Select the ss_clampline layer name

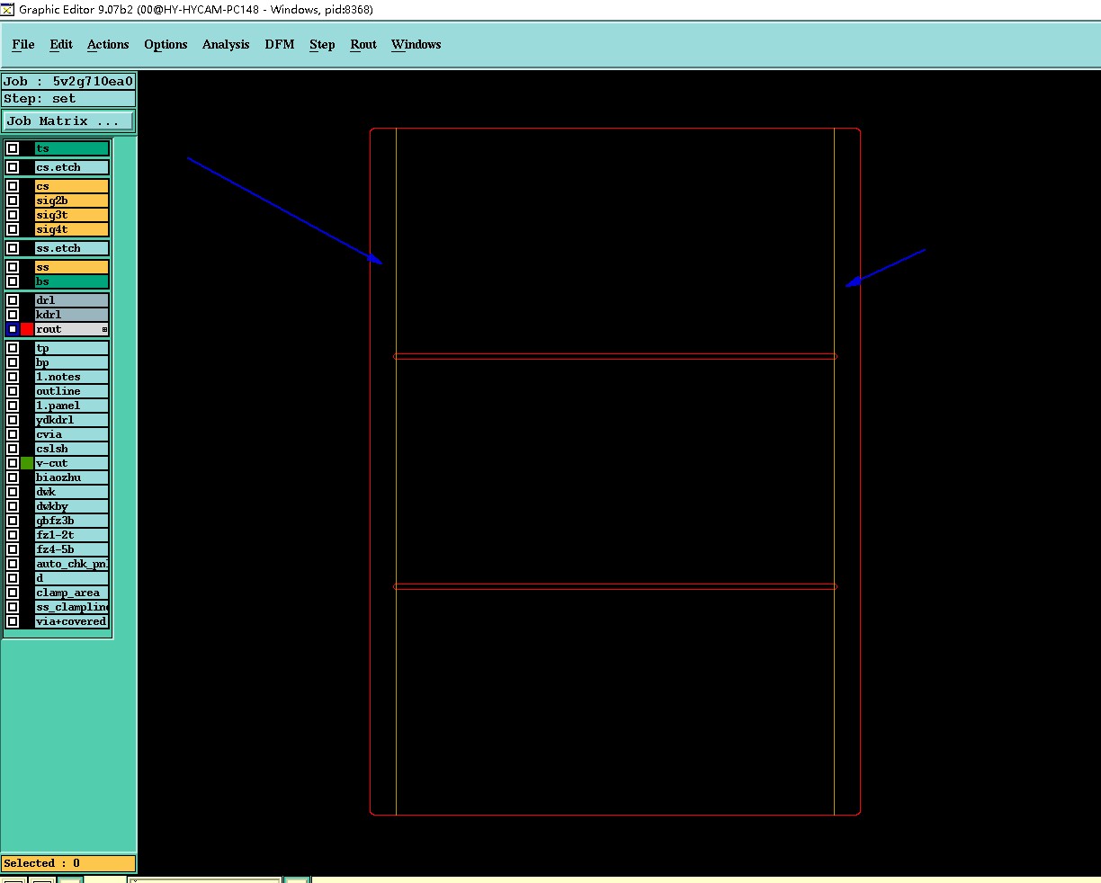72,607
